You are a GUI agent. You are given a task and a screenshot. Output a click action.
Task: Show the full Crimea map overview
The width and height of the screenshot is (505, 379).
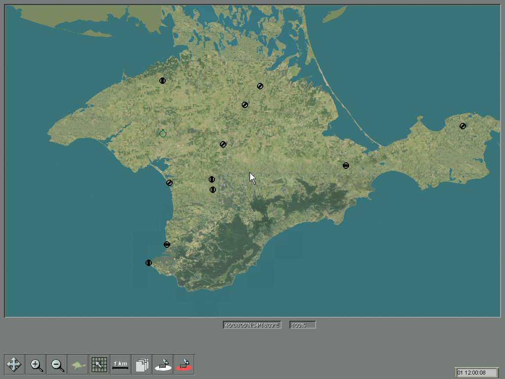[x=78, y=365]
